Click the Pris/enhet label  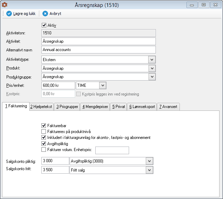[15, 85]
